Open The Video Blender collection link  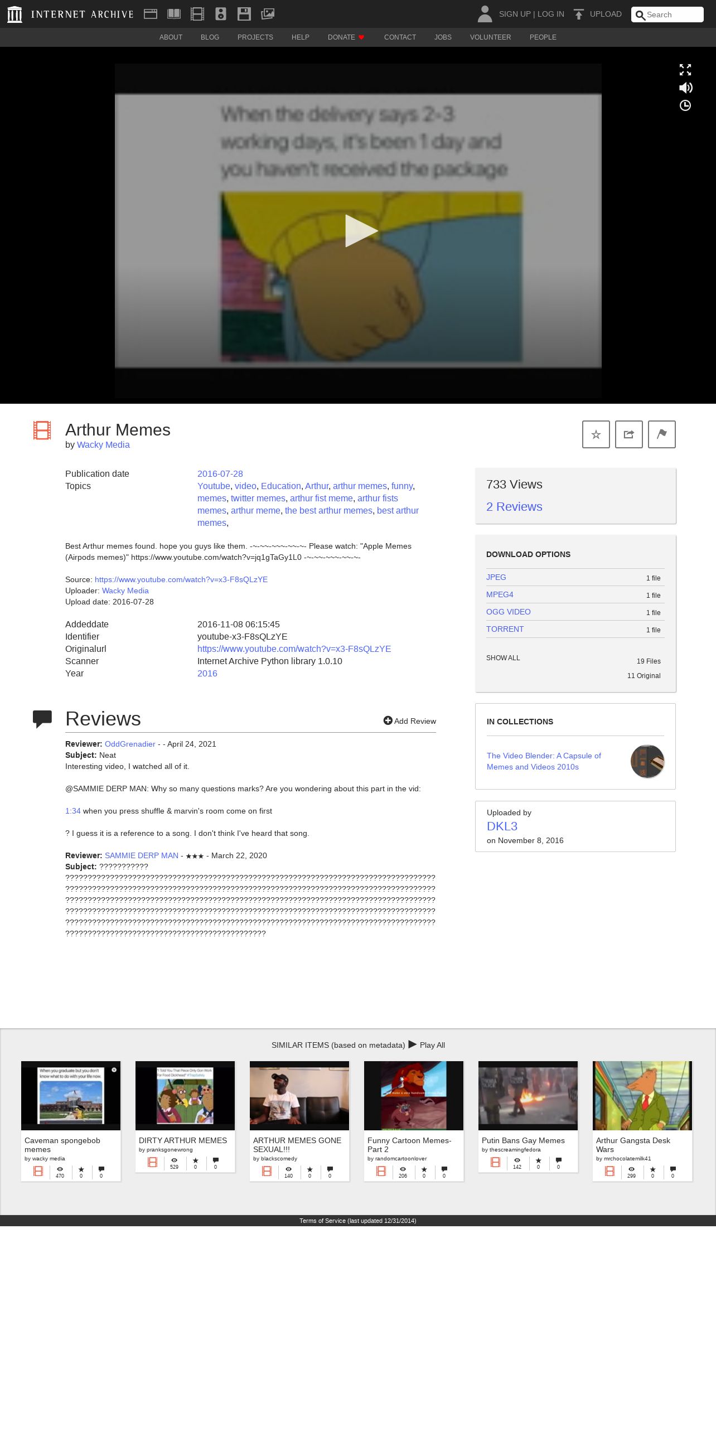pyautogui.click(x=544, y=761)
